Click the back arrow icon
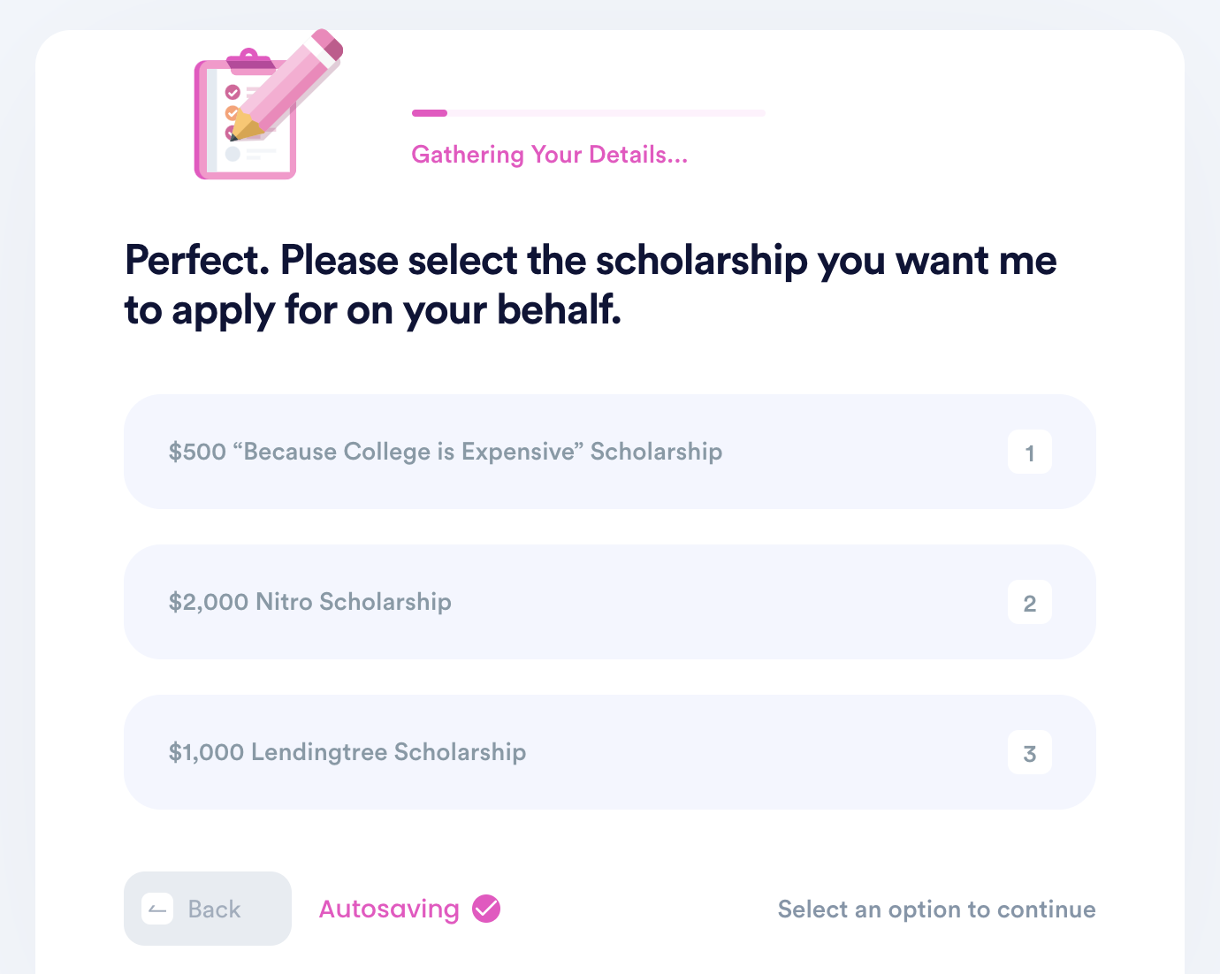Viewport: 1220px width, 974px height. pyautogui.click(x=157, y=909)
